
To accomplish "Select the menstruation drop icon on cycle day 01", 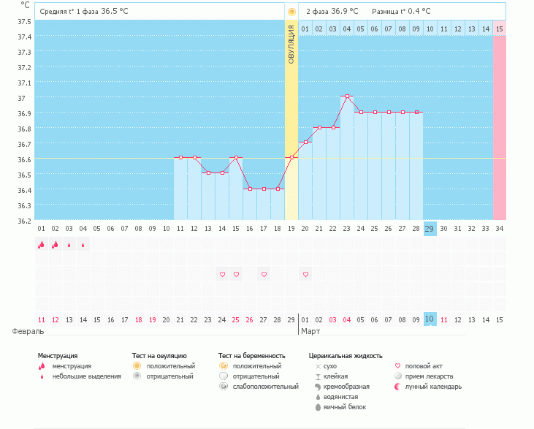I will tap(41, 245).
